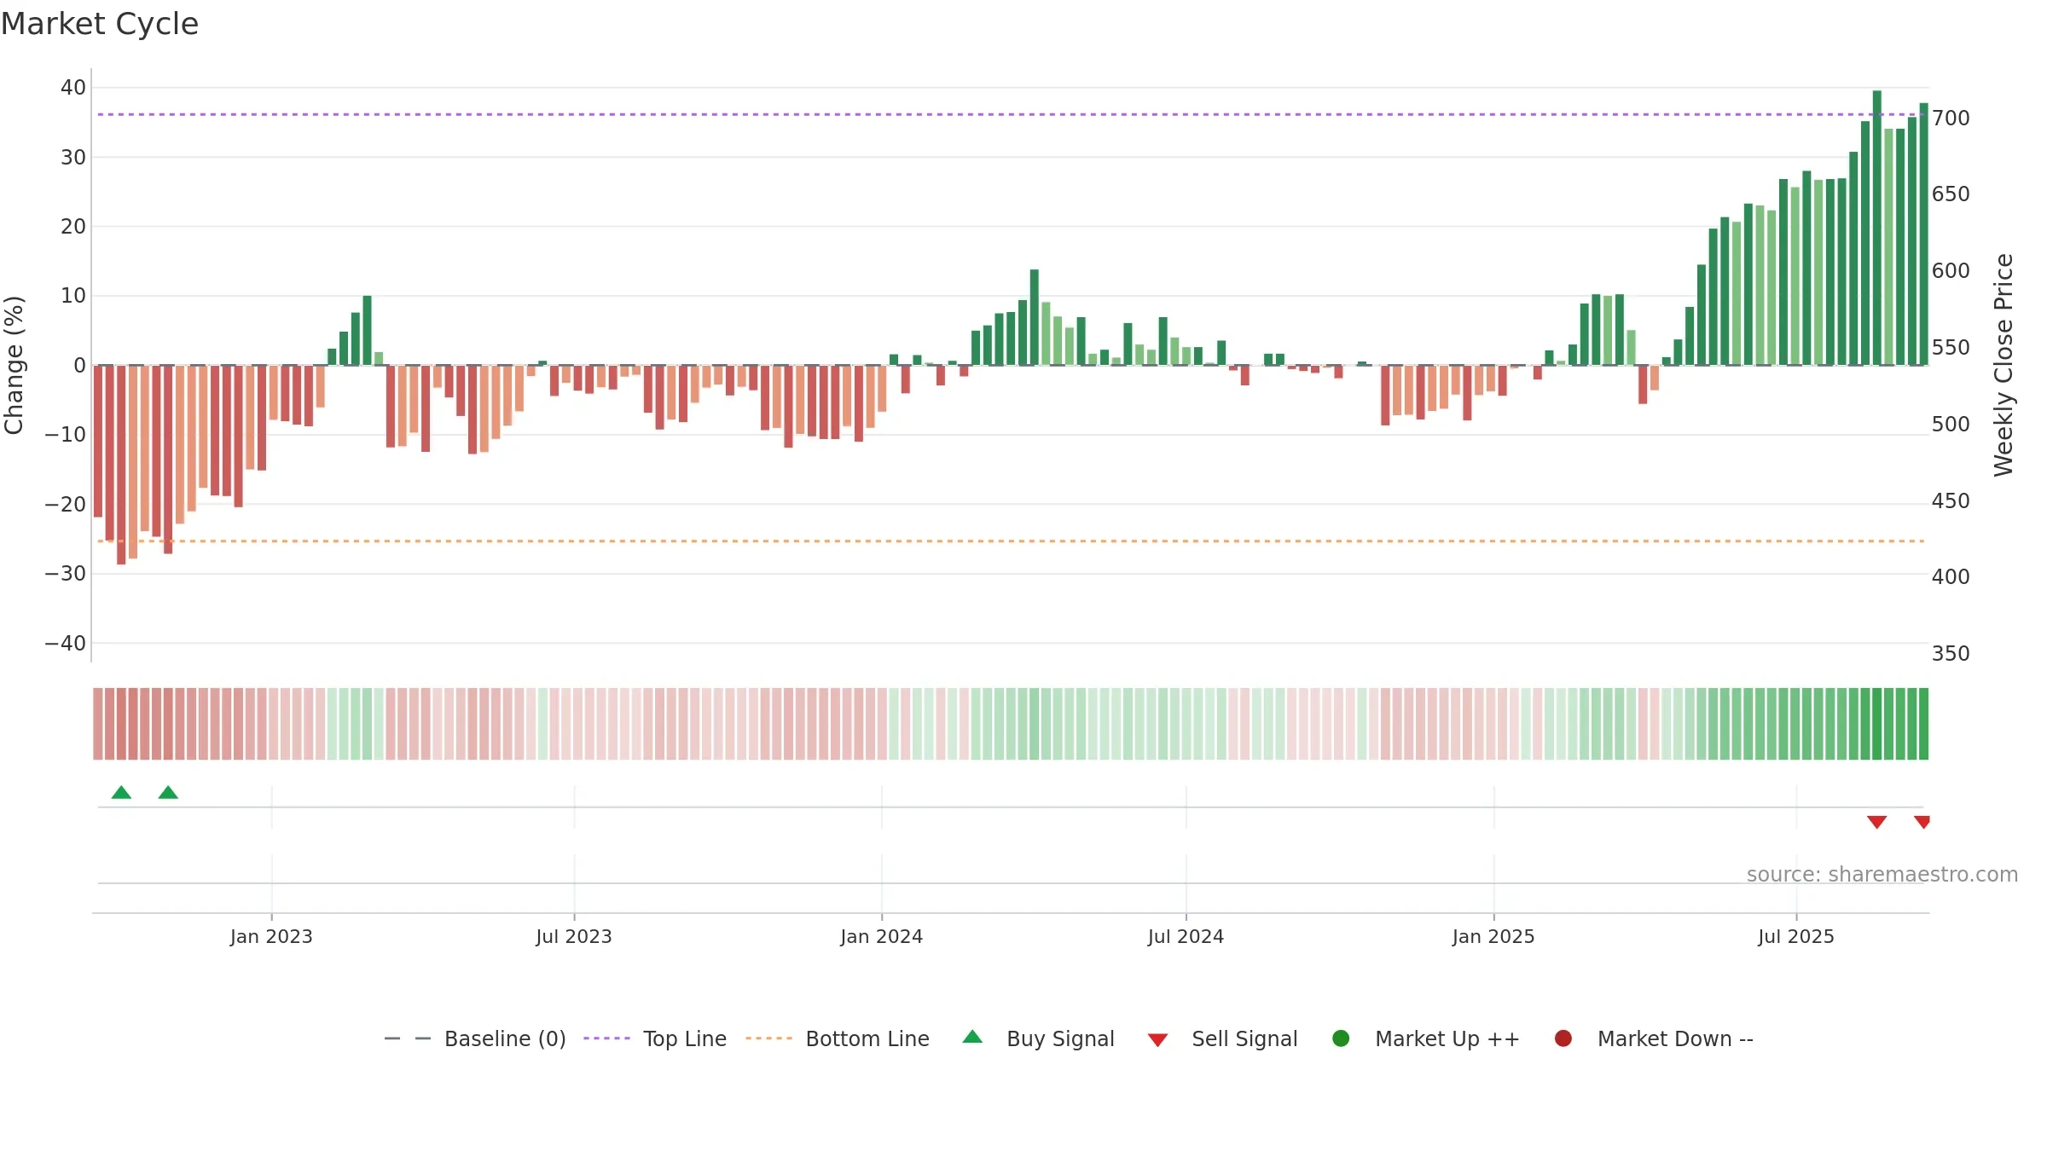Click the Weekly Close Price axis title

2004,365
